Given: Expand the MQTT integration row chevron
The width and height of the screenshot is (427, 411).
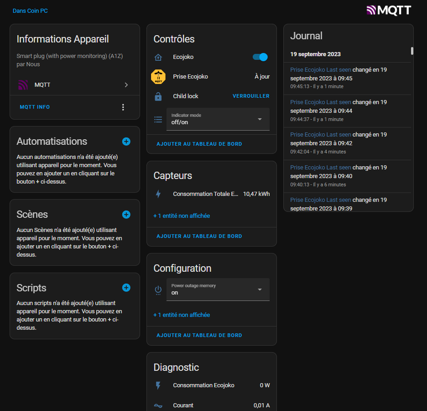Looking at the screenshot, I should click(x=126, y=85).
